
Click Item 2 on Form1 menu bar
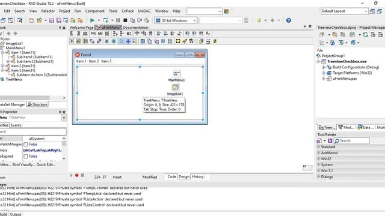coord(94,61)
